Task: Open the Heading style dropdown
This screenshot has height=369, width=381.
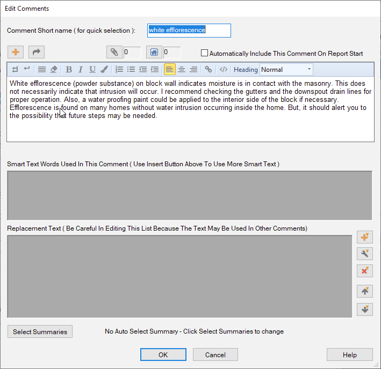Action: [x=286, y=70]
